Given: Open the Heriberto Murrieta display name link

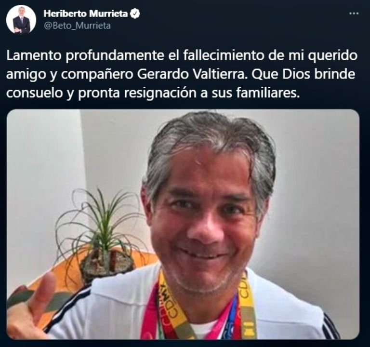Looking at the screenshot, I should pos(85,14).
